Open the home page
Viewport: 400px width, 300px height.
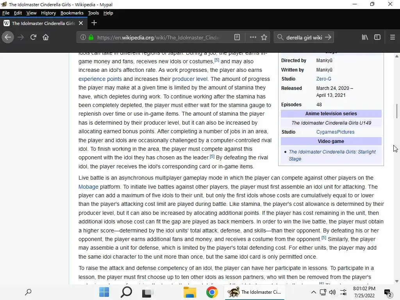(x=46, y=37)
